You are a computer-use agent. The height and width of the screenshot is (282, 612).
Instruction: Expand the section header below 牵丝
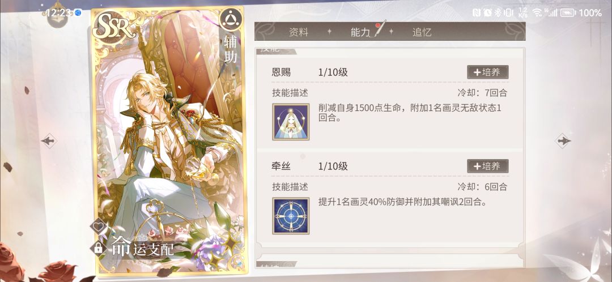276,264
